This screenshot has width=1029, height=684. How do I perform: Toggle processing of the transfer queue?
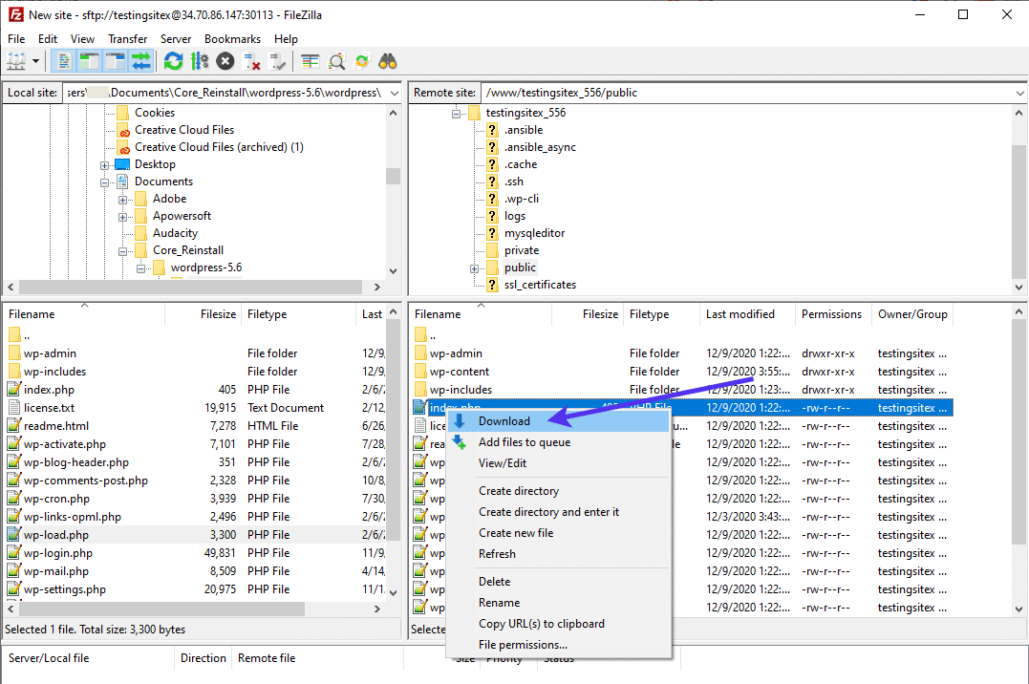coord(198,60)
